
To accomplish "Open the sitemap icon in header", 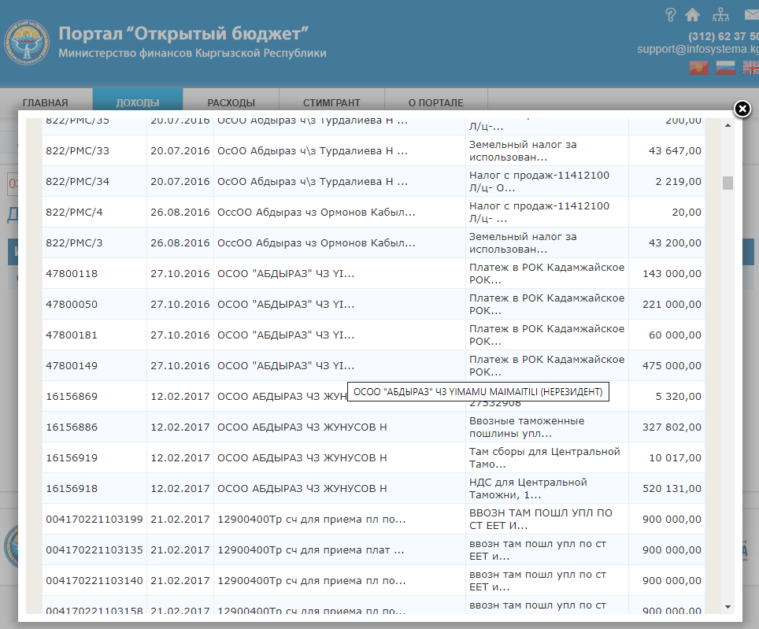I will tap(720, 14).
